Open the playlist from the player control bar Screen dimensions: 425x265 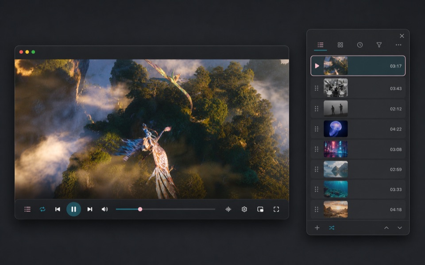point(27,209)
